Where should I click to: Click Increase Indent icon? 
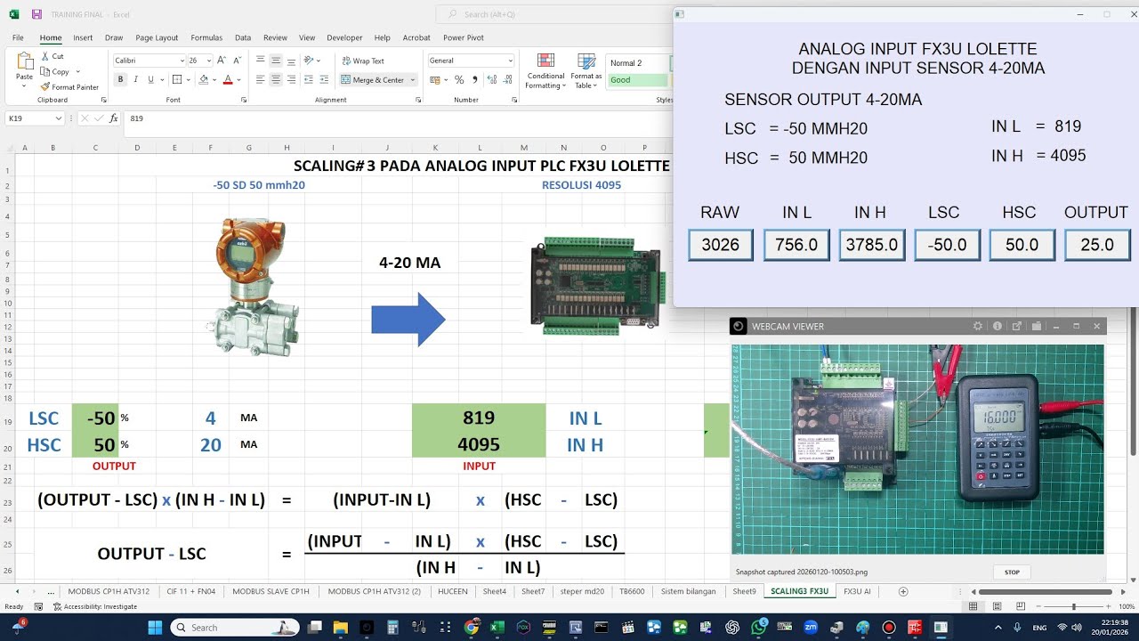click(x=324, y=79)
